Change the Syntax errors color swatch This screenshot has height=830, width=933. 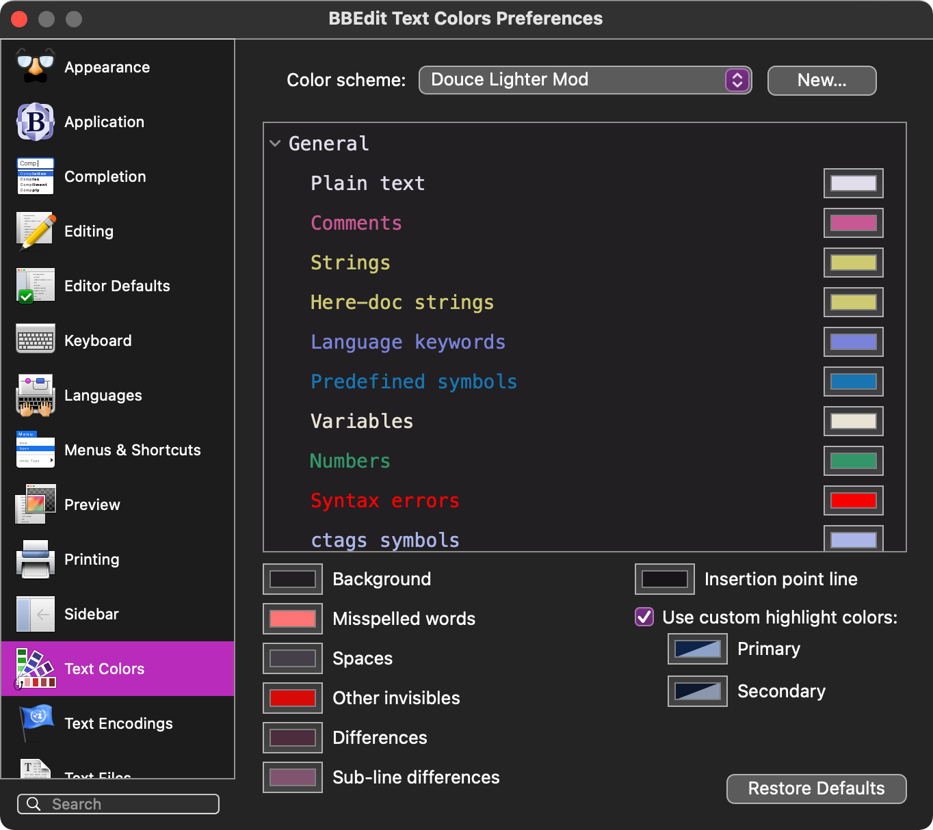pyautogui.click(x=853, y=500)
